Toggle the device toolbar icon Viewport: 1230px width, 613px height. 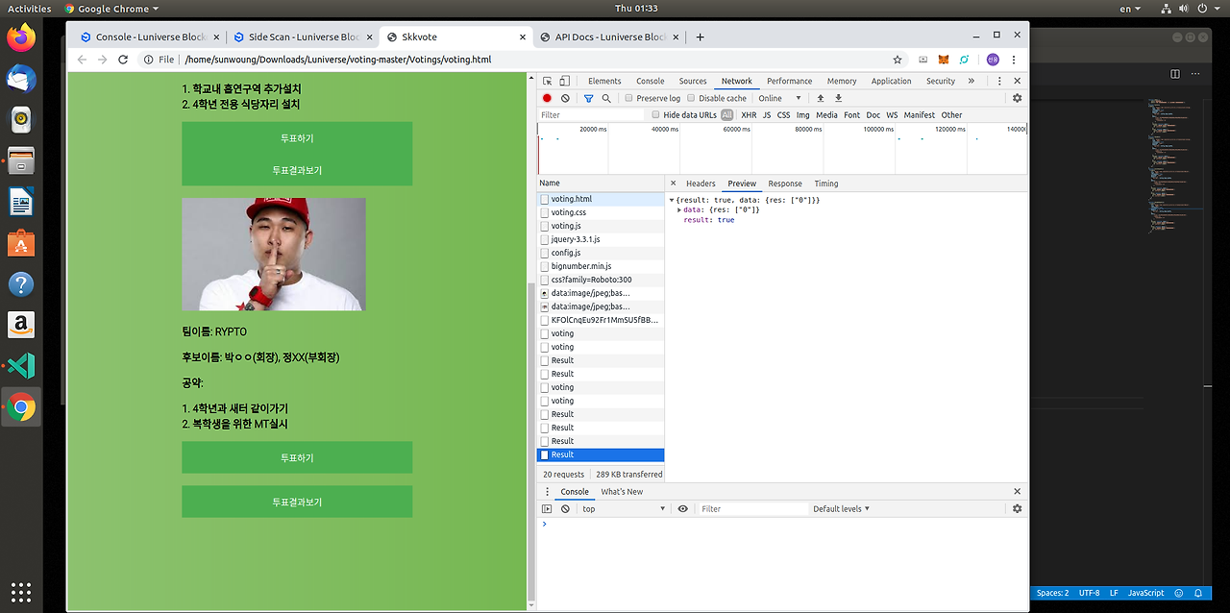click(565, 82)
